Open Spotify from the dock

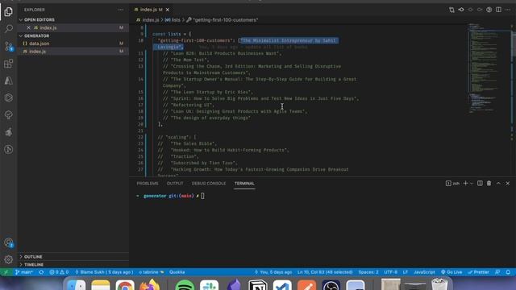185,284
